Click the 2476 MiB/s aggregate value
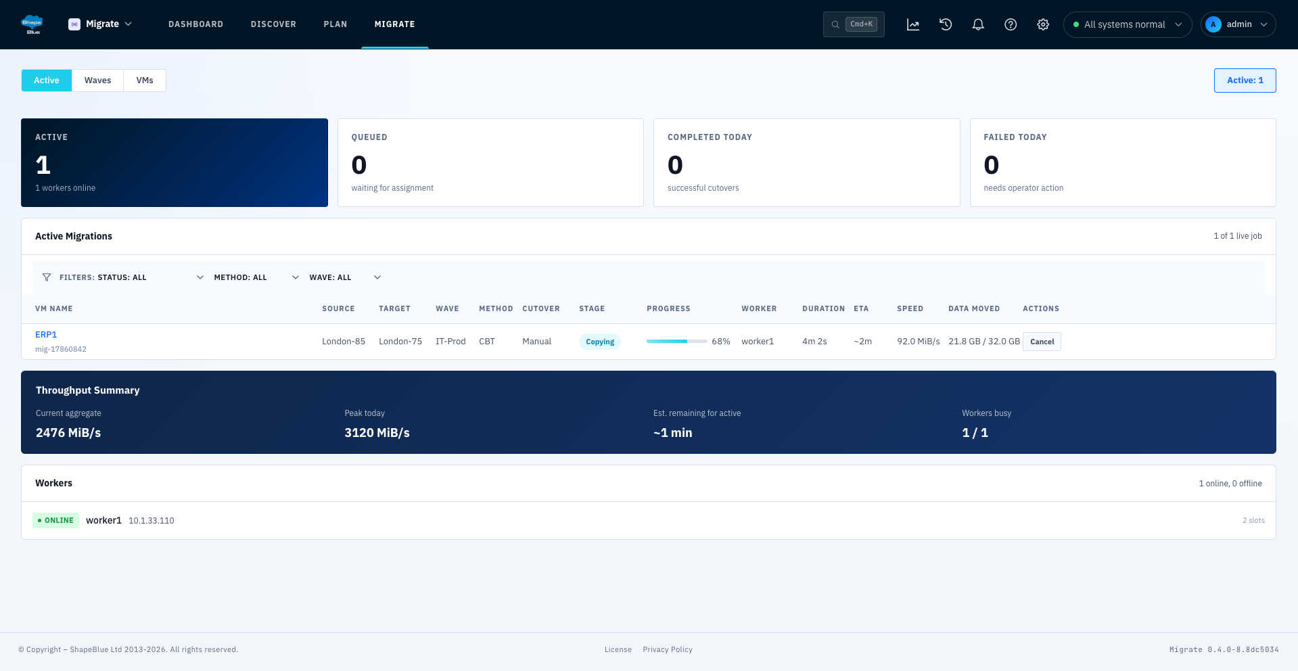Viewport: 1298px width, 671px height. pyautogui.click(x=68, y=433)
